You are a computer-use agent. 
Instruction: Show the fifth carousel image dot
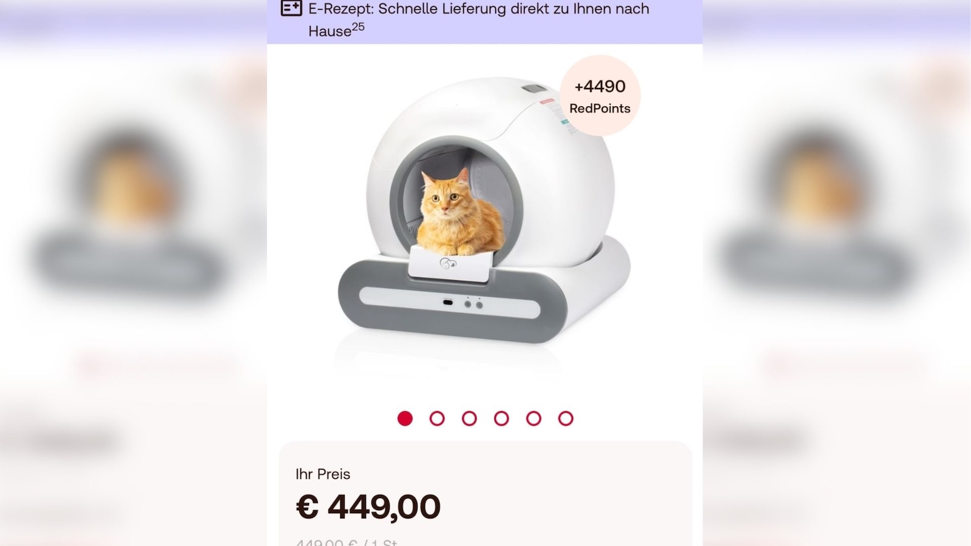[x=533, y=419]
